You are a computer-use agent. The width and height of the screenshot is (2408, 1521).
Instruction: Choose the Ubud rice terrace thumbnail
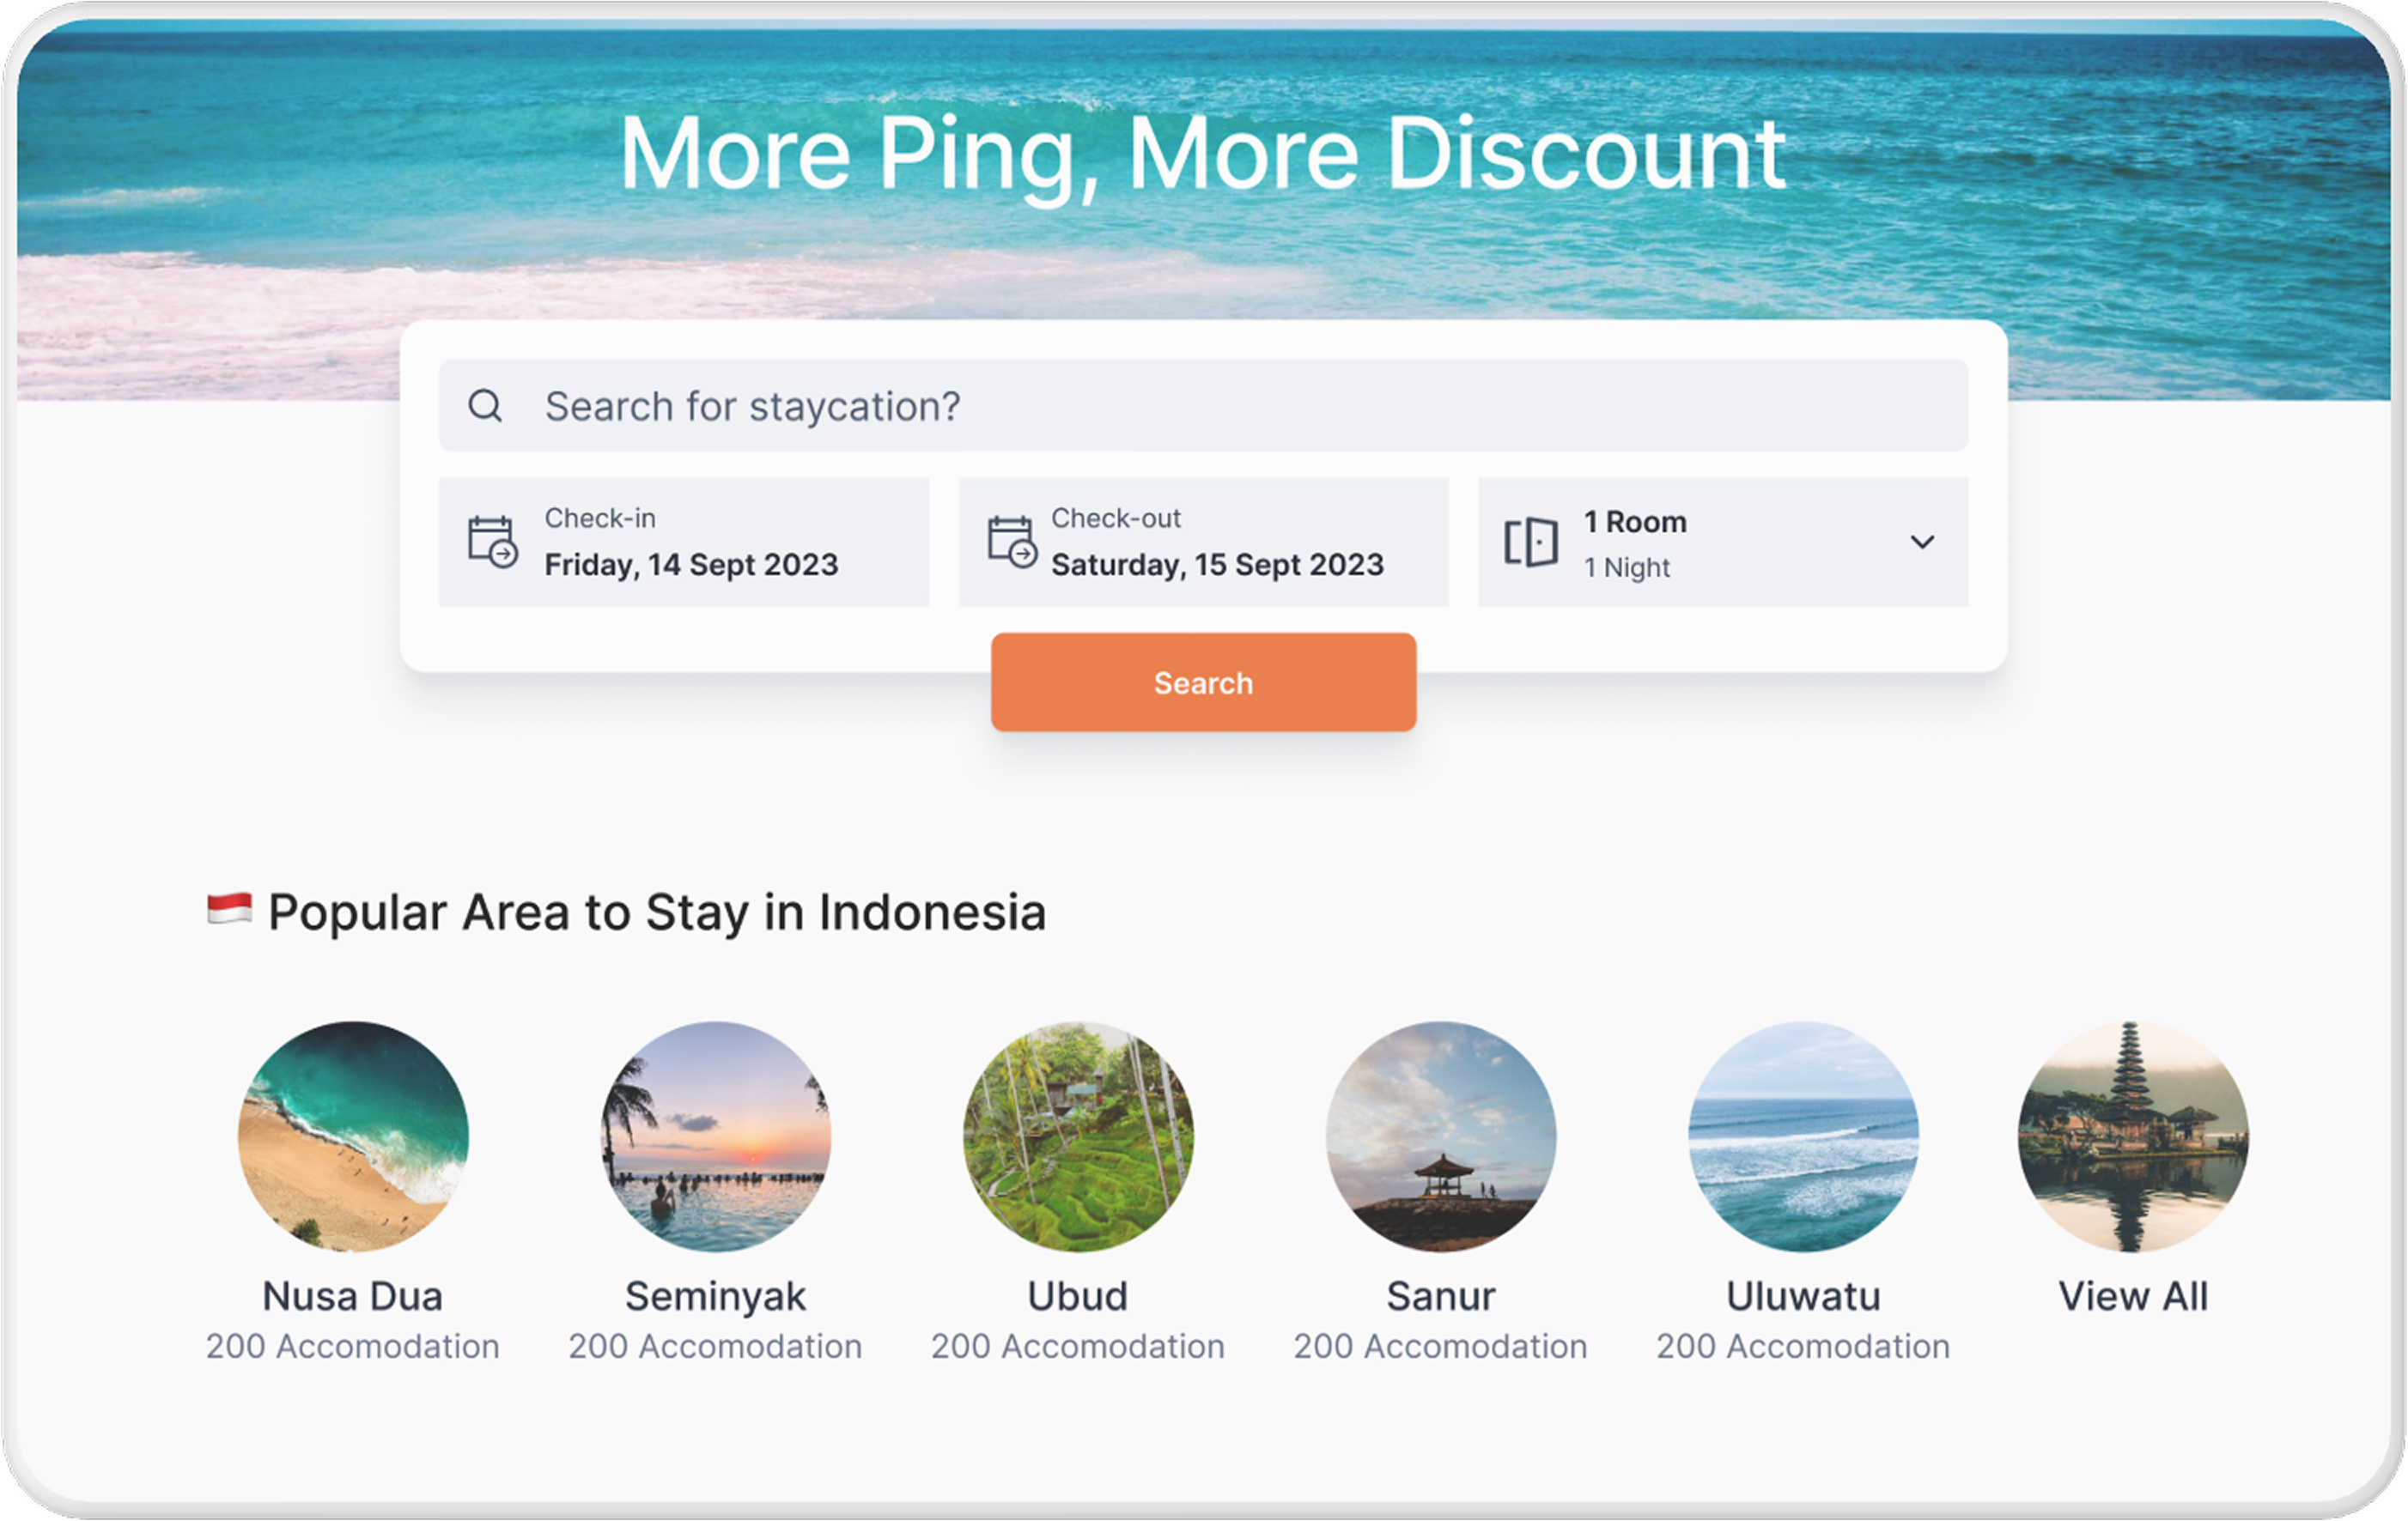(1078, 1136)
